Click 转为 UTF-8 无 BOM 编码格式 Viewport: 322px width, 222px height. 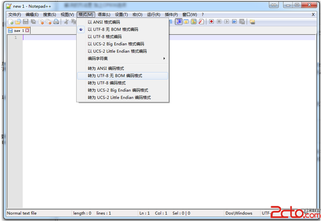click(x=123, y=76)
